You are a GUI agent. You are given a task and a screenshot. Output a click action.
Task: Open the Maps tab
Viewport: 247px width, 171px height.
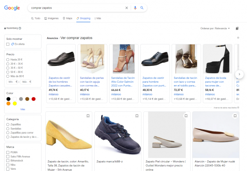point(68,18)
